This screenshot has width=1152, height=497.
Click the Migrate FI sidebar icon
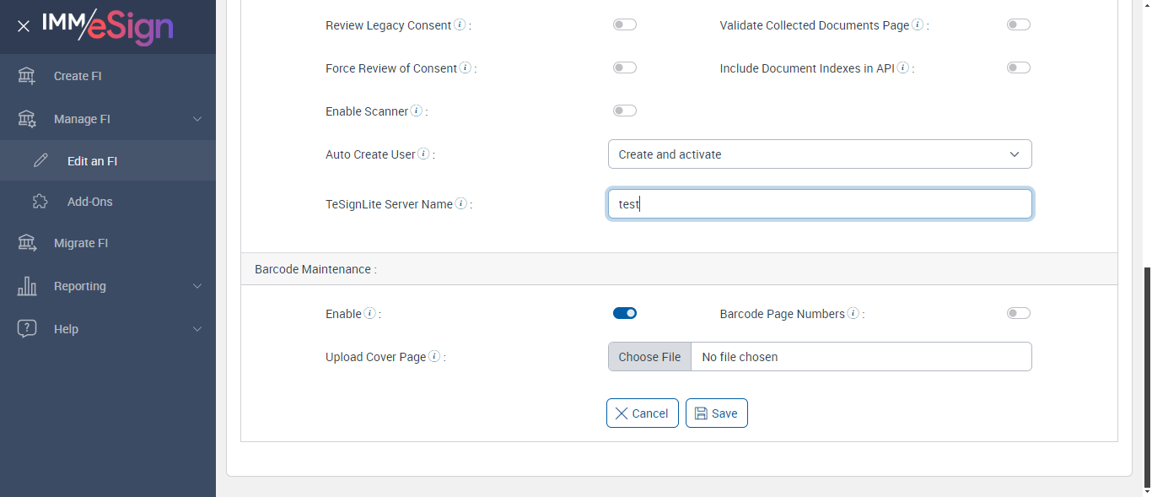coord(27,243)
